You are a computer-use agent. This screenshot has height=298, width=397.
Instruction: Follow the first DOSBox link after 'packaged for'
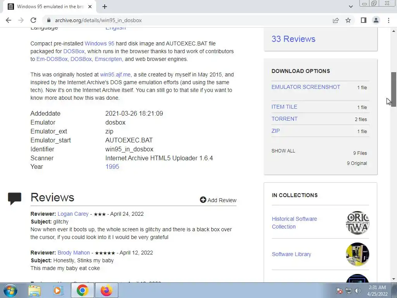tap(74, 51)
